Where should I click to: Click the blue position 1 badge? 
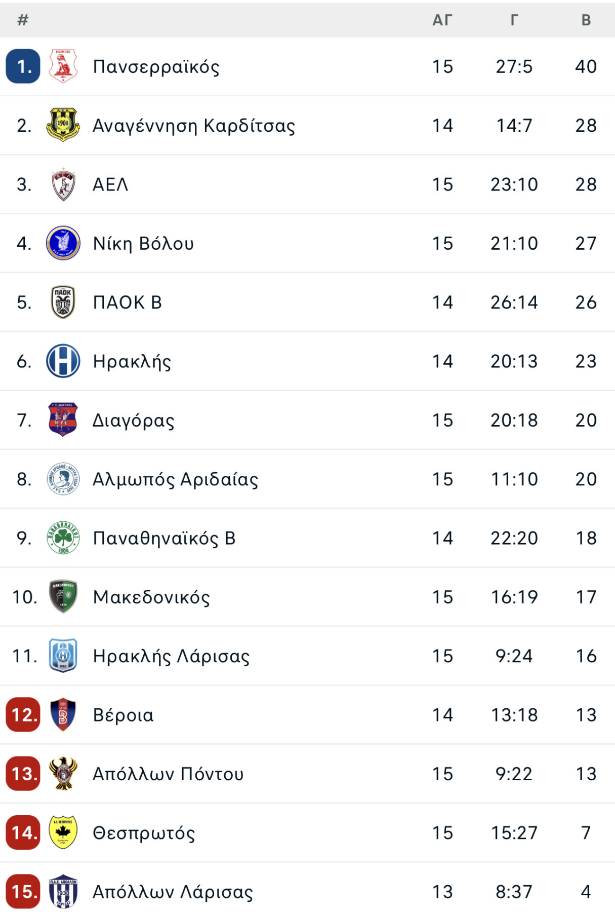pyautogui.click(x=23, y=66)
